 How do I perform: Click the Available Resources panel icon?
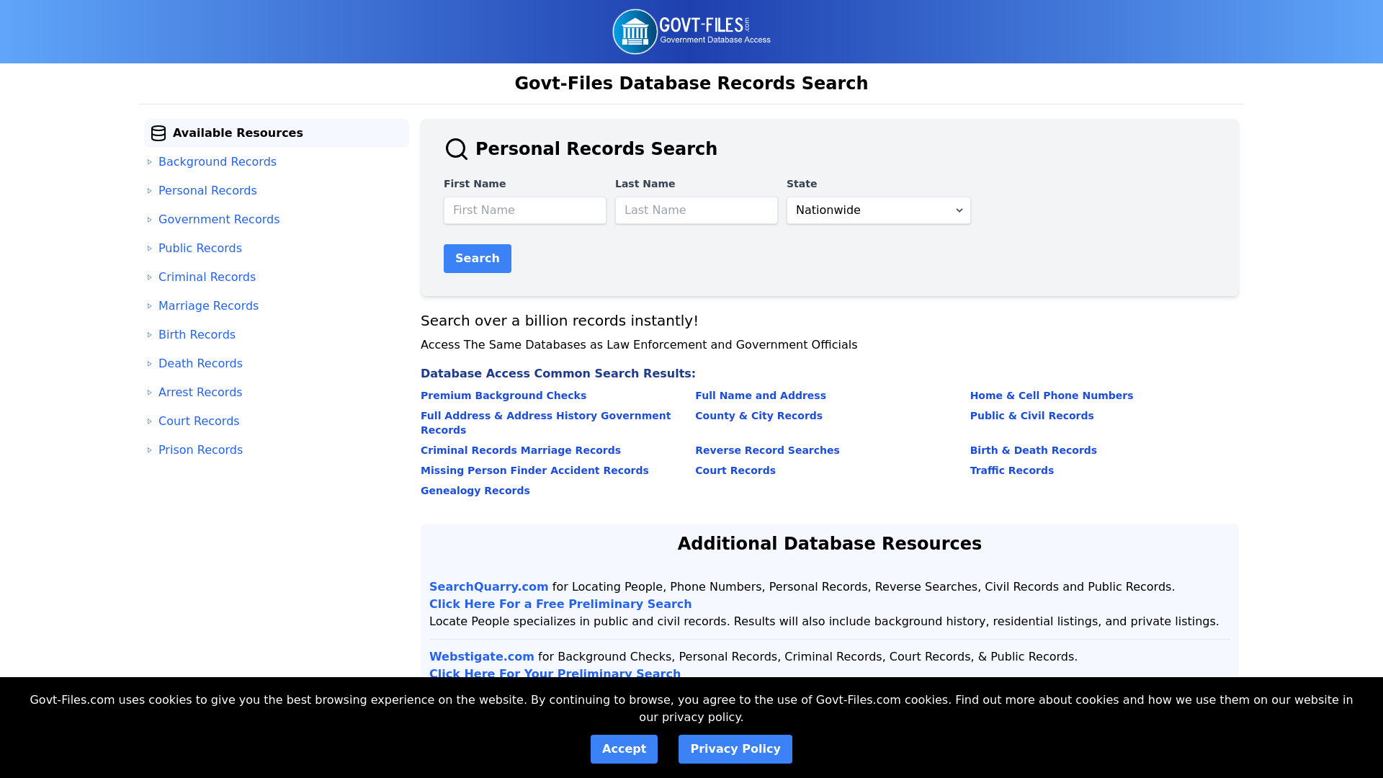[x=158, y=132]
